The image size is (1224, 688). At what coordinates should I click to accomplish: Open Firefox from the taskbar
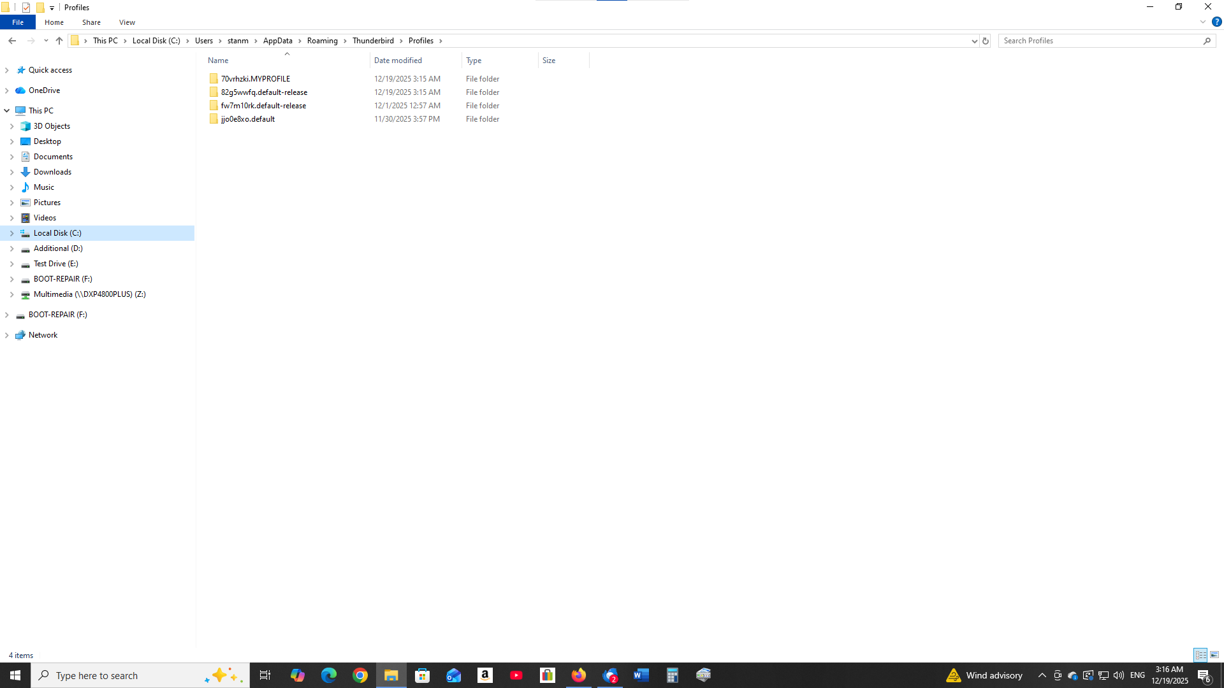[579, 675]
